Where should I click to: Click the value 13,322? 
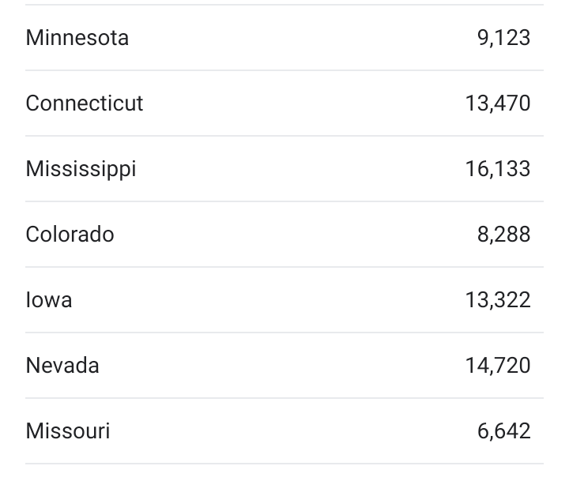tap(498, 300)
